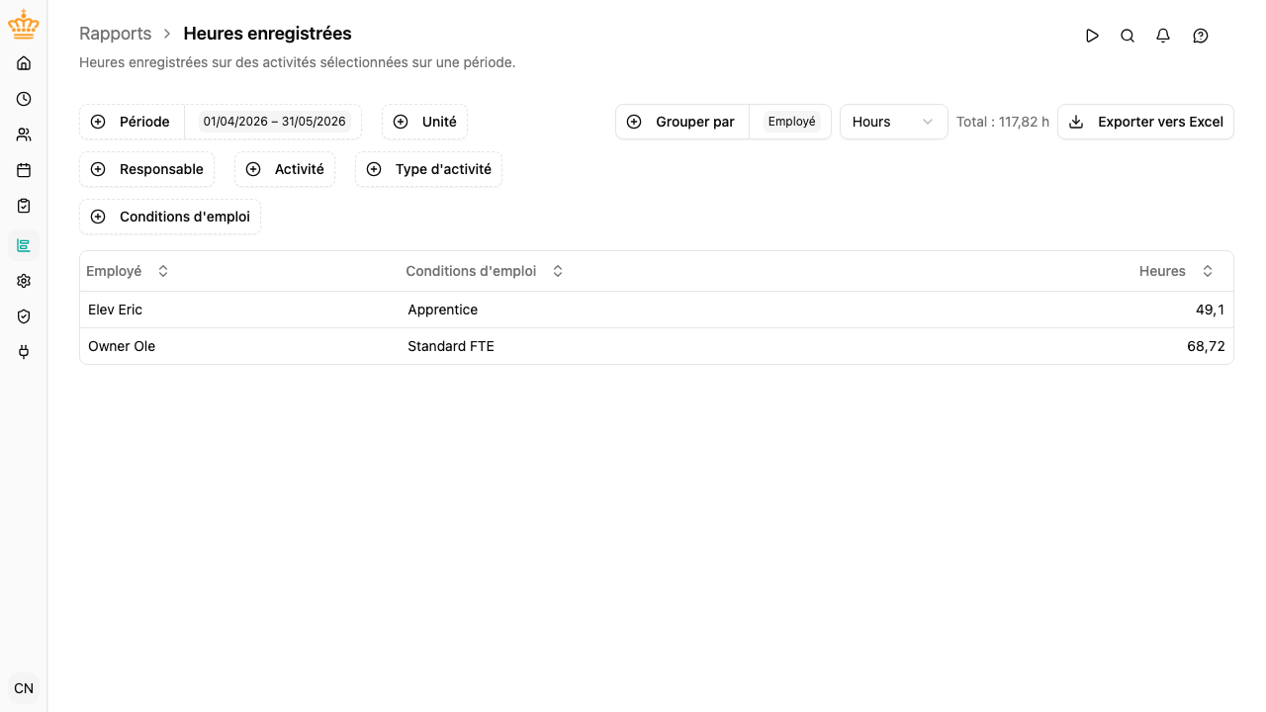Open notifications bell icon

tap(1163, 36)
